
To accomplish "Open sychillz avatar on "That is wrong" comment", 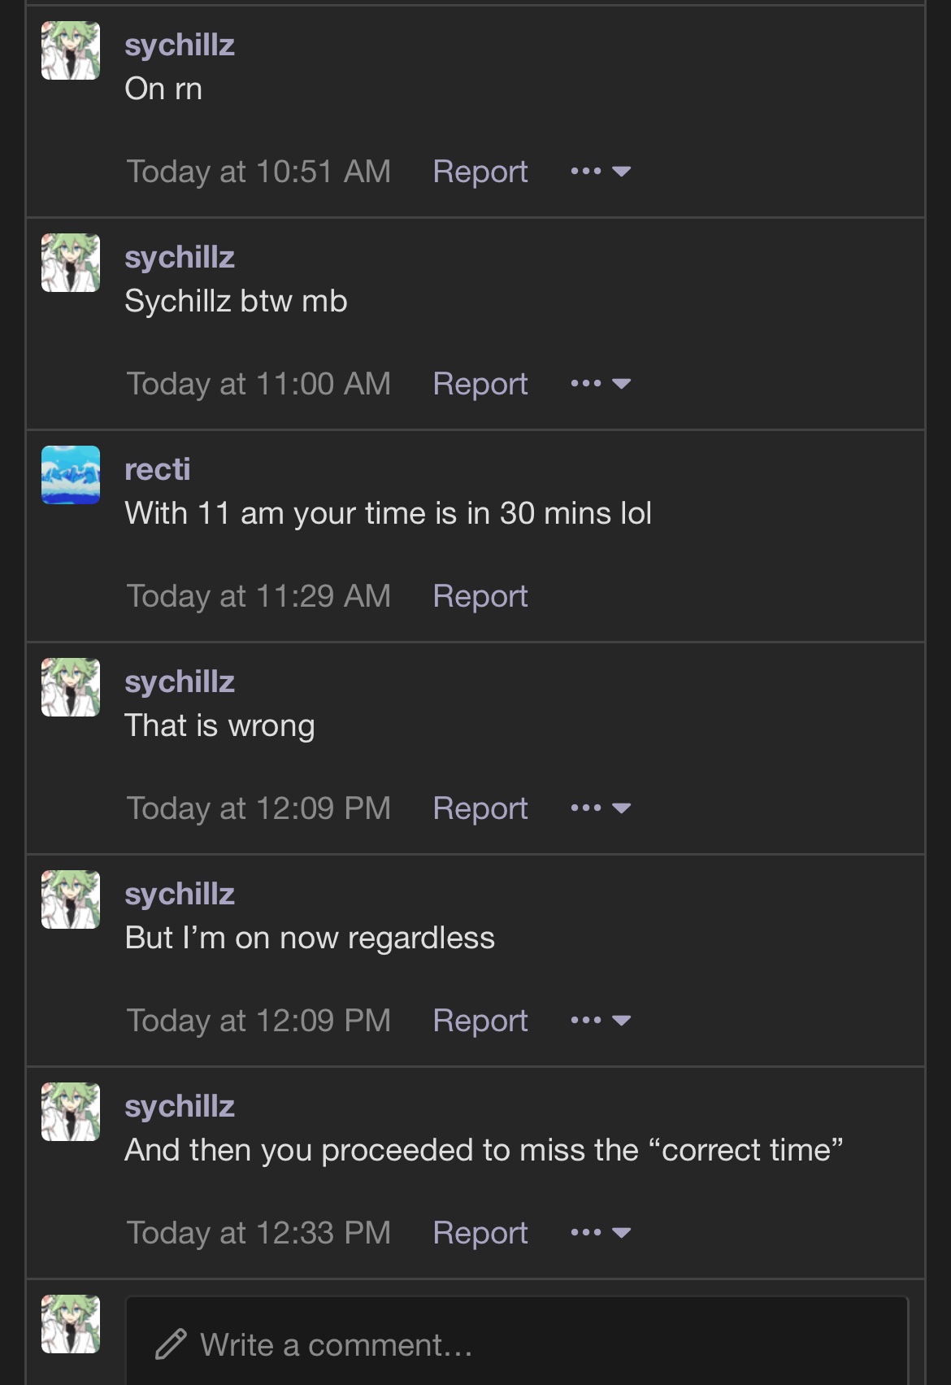I will (71, 687).
